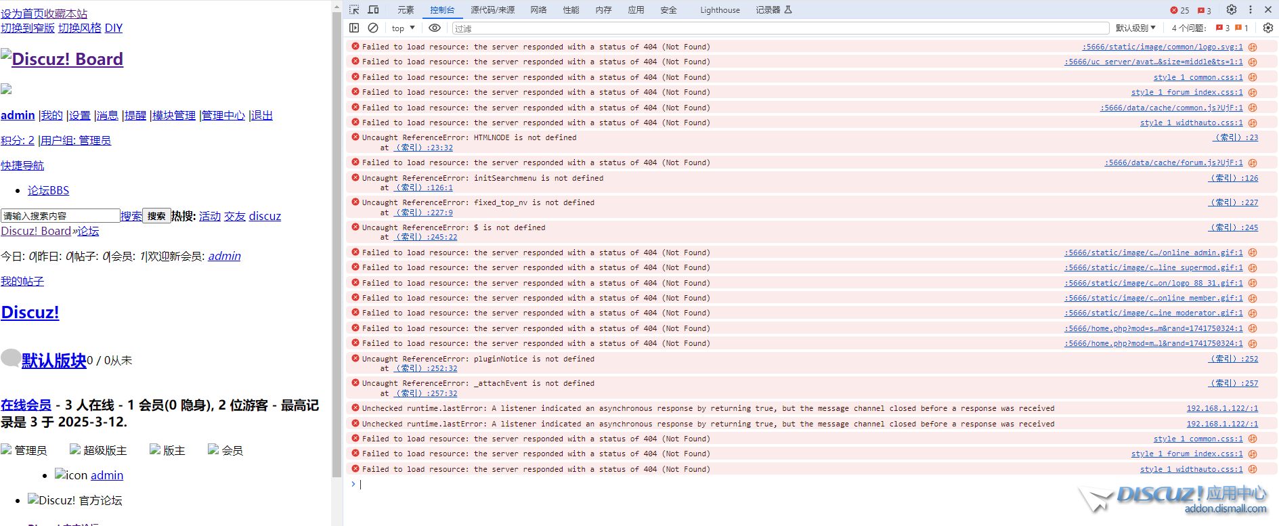Image resolution: width=1279 pixels, height=526 pixels.
Task: Open the 源代码/来源 tab
Action: coord(492,9)
